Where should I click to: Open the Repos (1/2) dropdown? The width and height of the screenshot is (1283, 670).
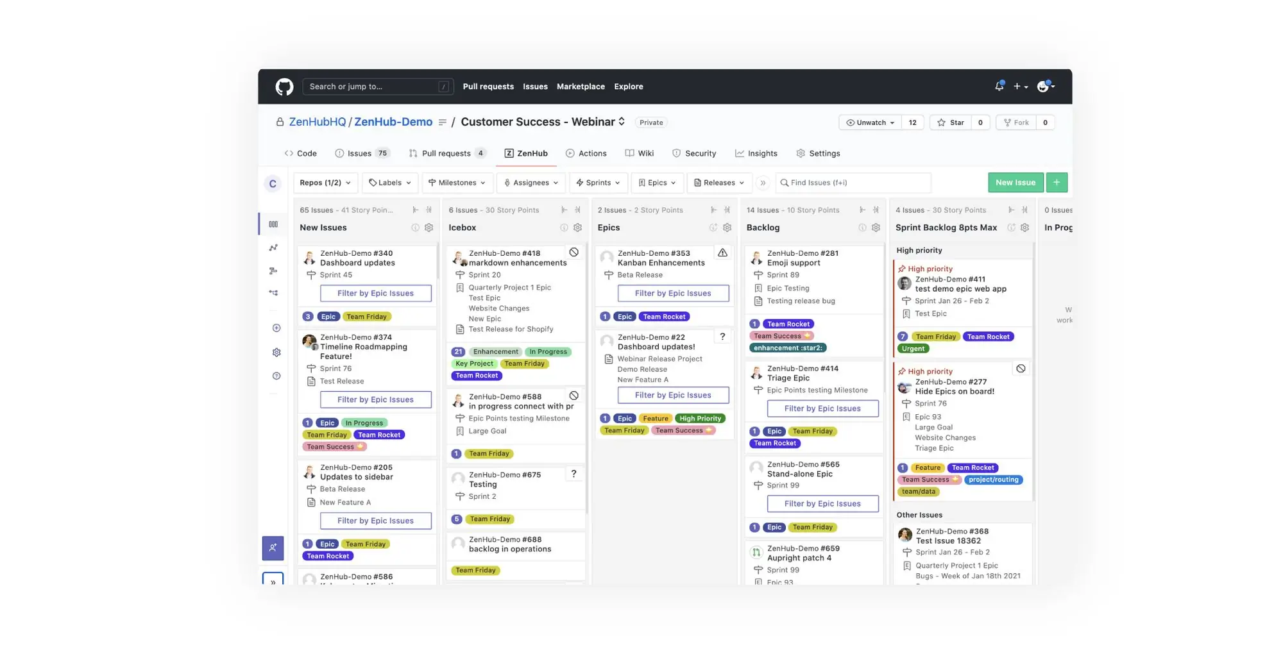(325, 183)
